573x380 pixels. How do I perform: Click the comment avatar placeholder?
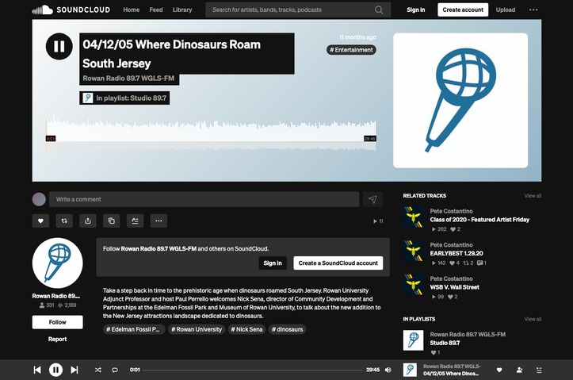coord(39,199)
